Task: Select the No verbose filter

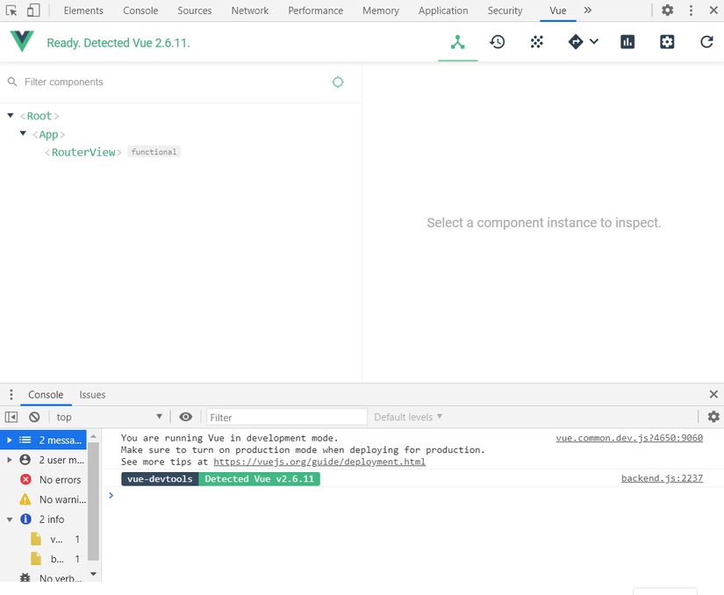Action: pos(43,577)
